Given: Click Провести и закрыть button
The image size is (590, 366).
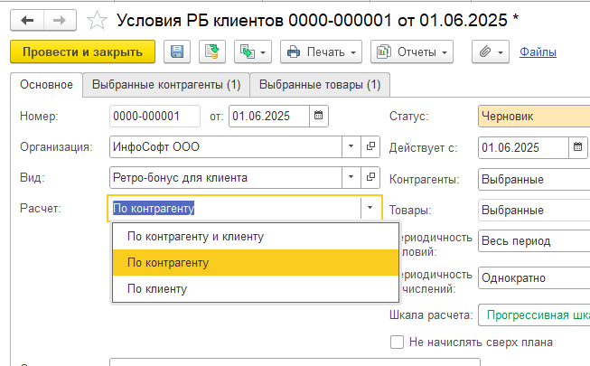Looking at the screenshot, I should click(x=82, y=52).
